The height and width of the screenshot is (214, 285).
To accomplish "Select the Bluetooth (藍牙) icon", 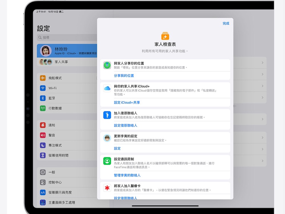I will [43, 98].
